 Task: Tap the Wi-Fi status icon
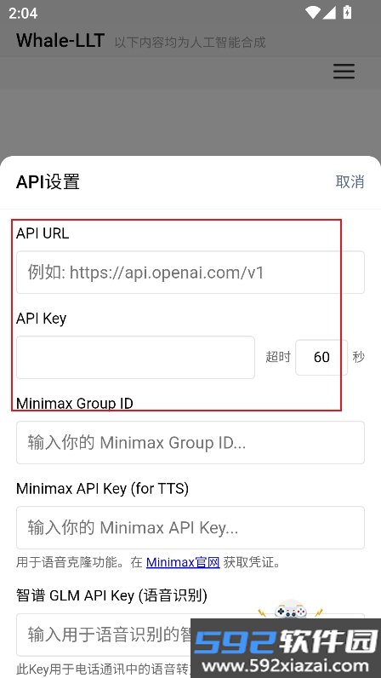[x=312, y=13]
